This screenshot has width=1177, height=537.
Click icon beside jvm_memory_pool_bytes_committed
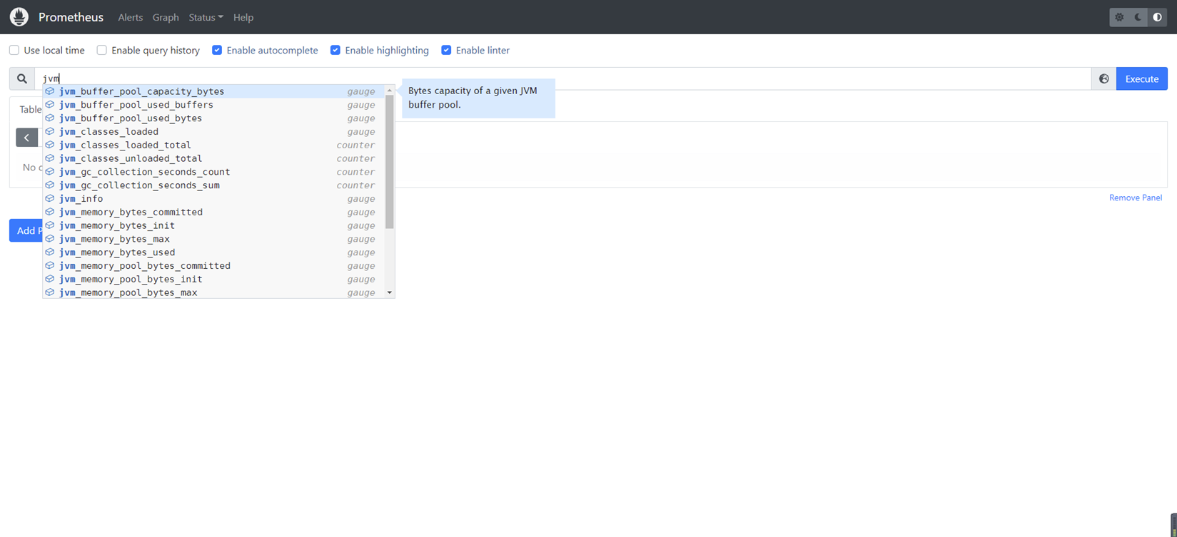point(50,266)
